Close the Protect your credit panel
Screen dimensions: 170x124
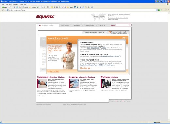[x=125, y=38]
